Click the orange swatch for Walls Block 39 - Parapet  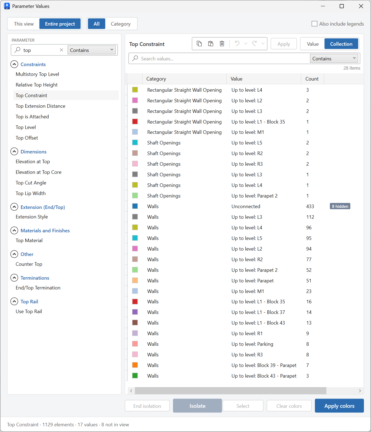tap(135, 365)
